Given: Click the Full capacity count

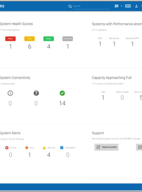Looking at the screenshot, I should pyautogui.click(x=103, y=97).
